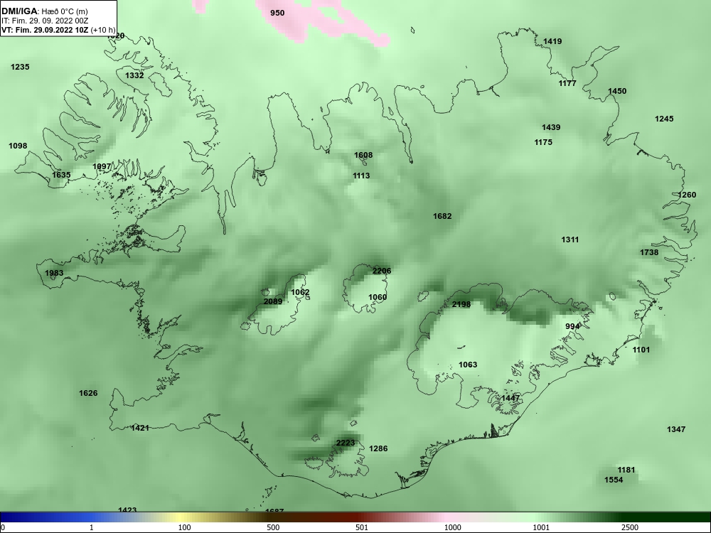
Task: Click the 1260 value on the east coast
Action: [687, 195]
